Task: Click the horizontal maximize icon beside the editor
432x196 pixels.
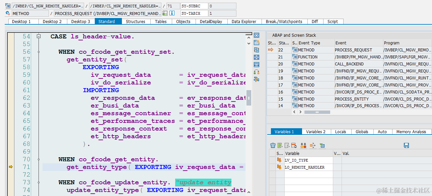Action: [x=257, y=65]
